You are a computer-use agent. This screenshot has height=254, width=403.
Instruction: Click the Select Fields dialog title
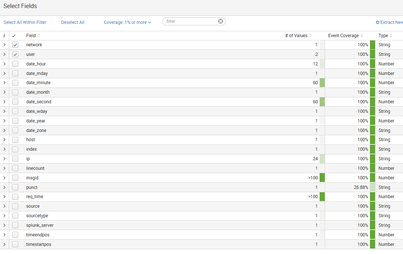point(20,6)
